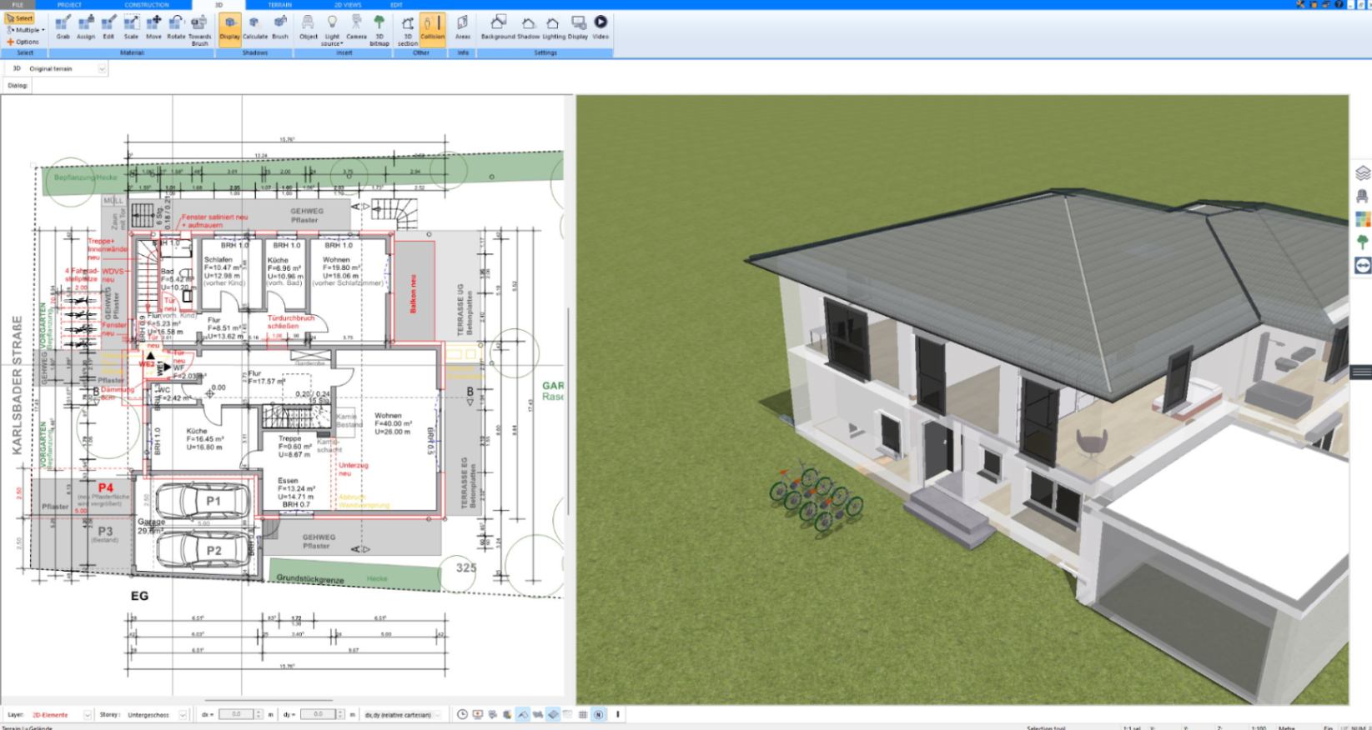This screenshot has height=730, width=1372.
Task: Create a 3D section
Action: [x=407, y=30]
